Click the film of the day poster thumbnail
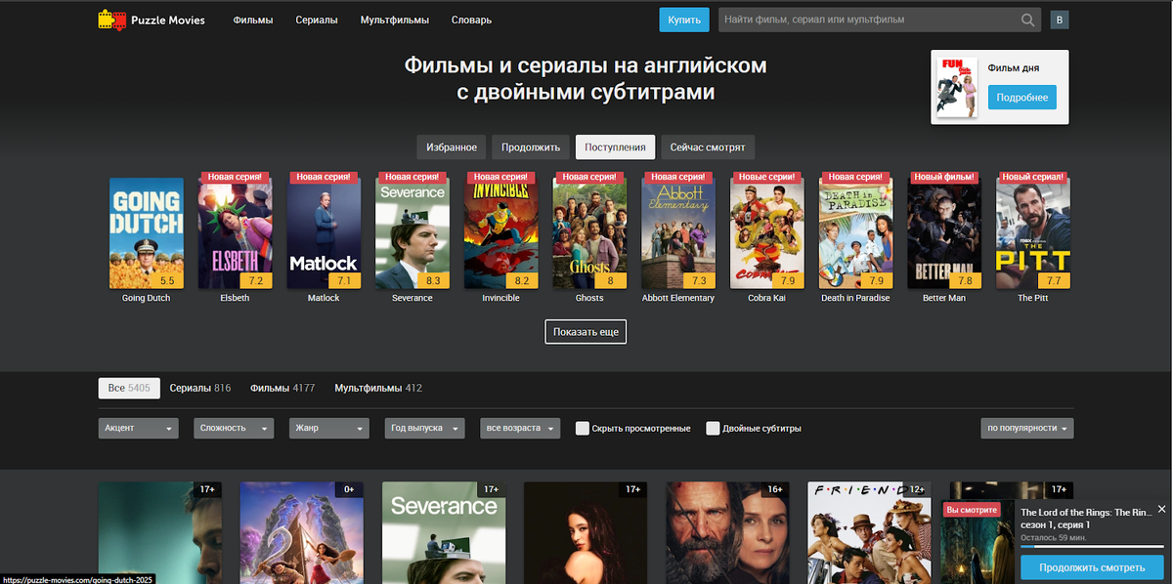The height and width of the screenshot is (584, 1173). click(x=957, y=87)
